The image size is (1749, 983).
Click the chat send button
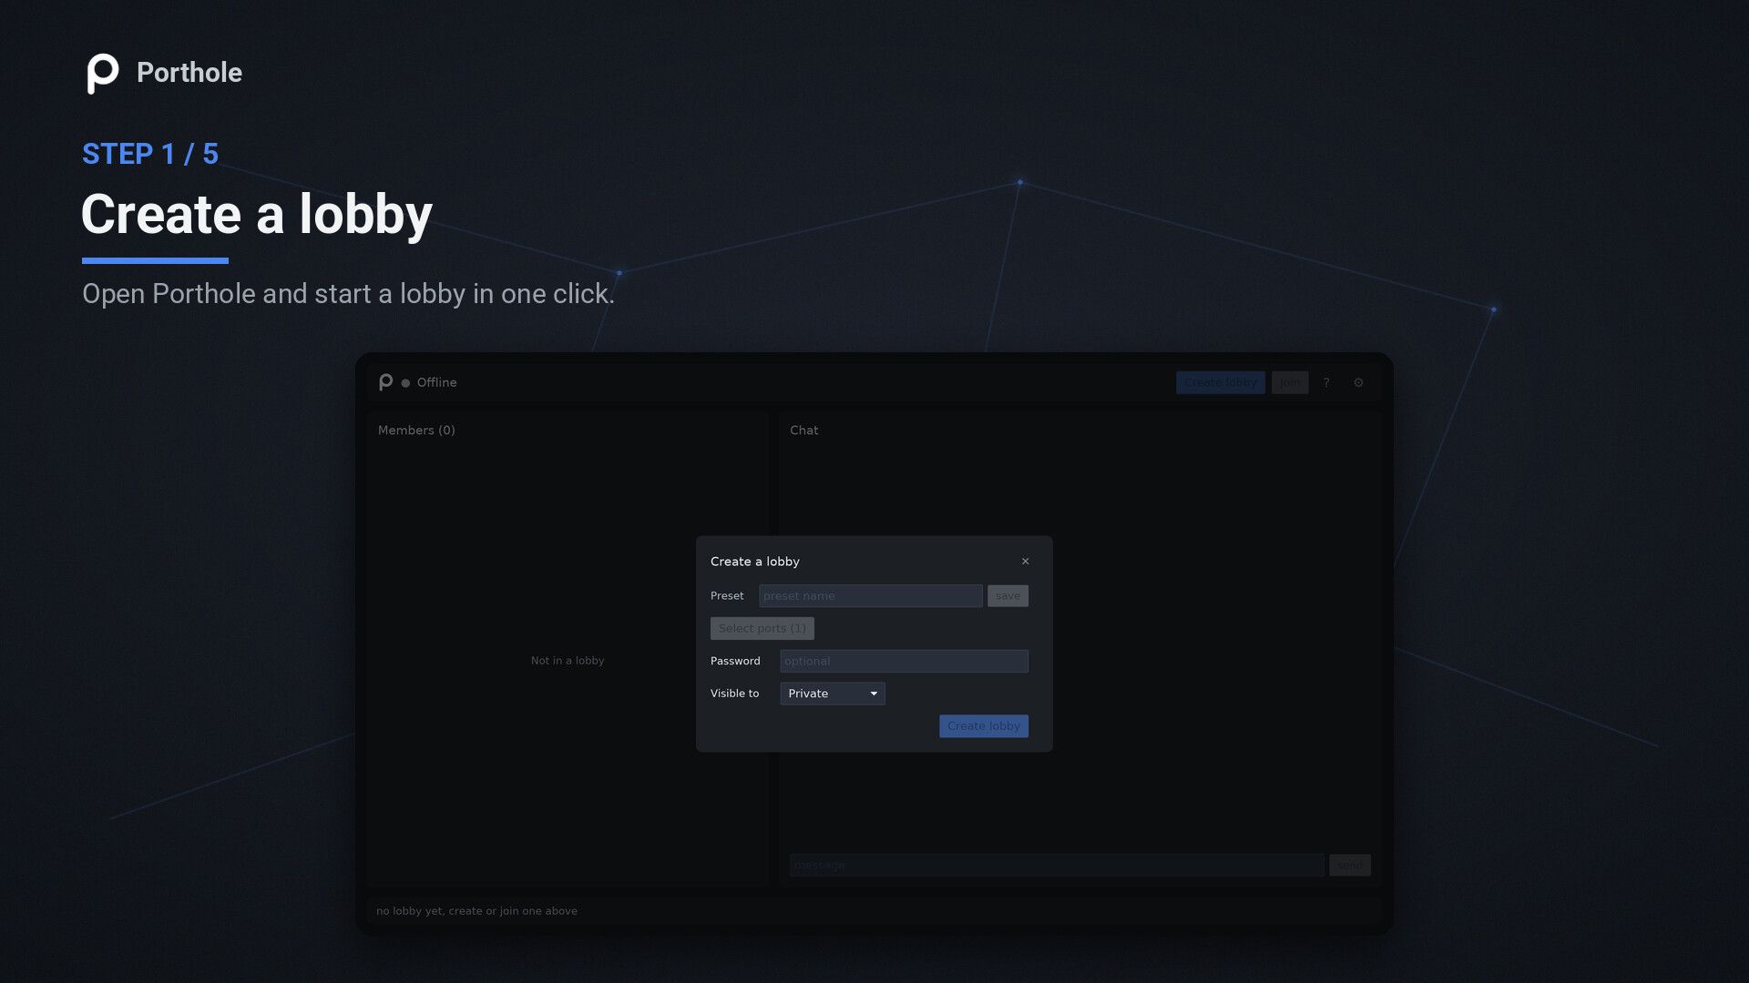[1350, 866]
